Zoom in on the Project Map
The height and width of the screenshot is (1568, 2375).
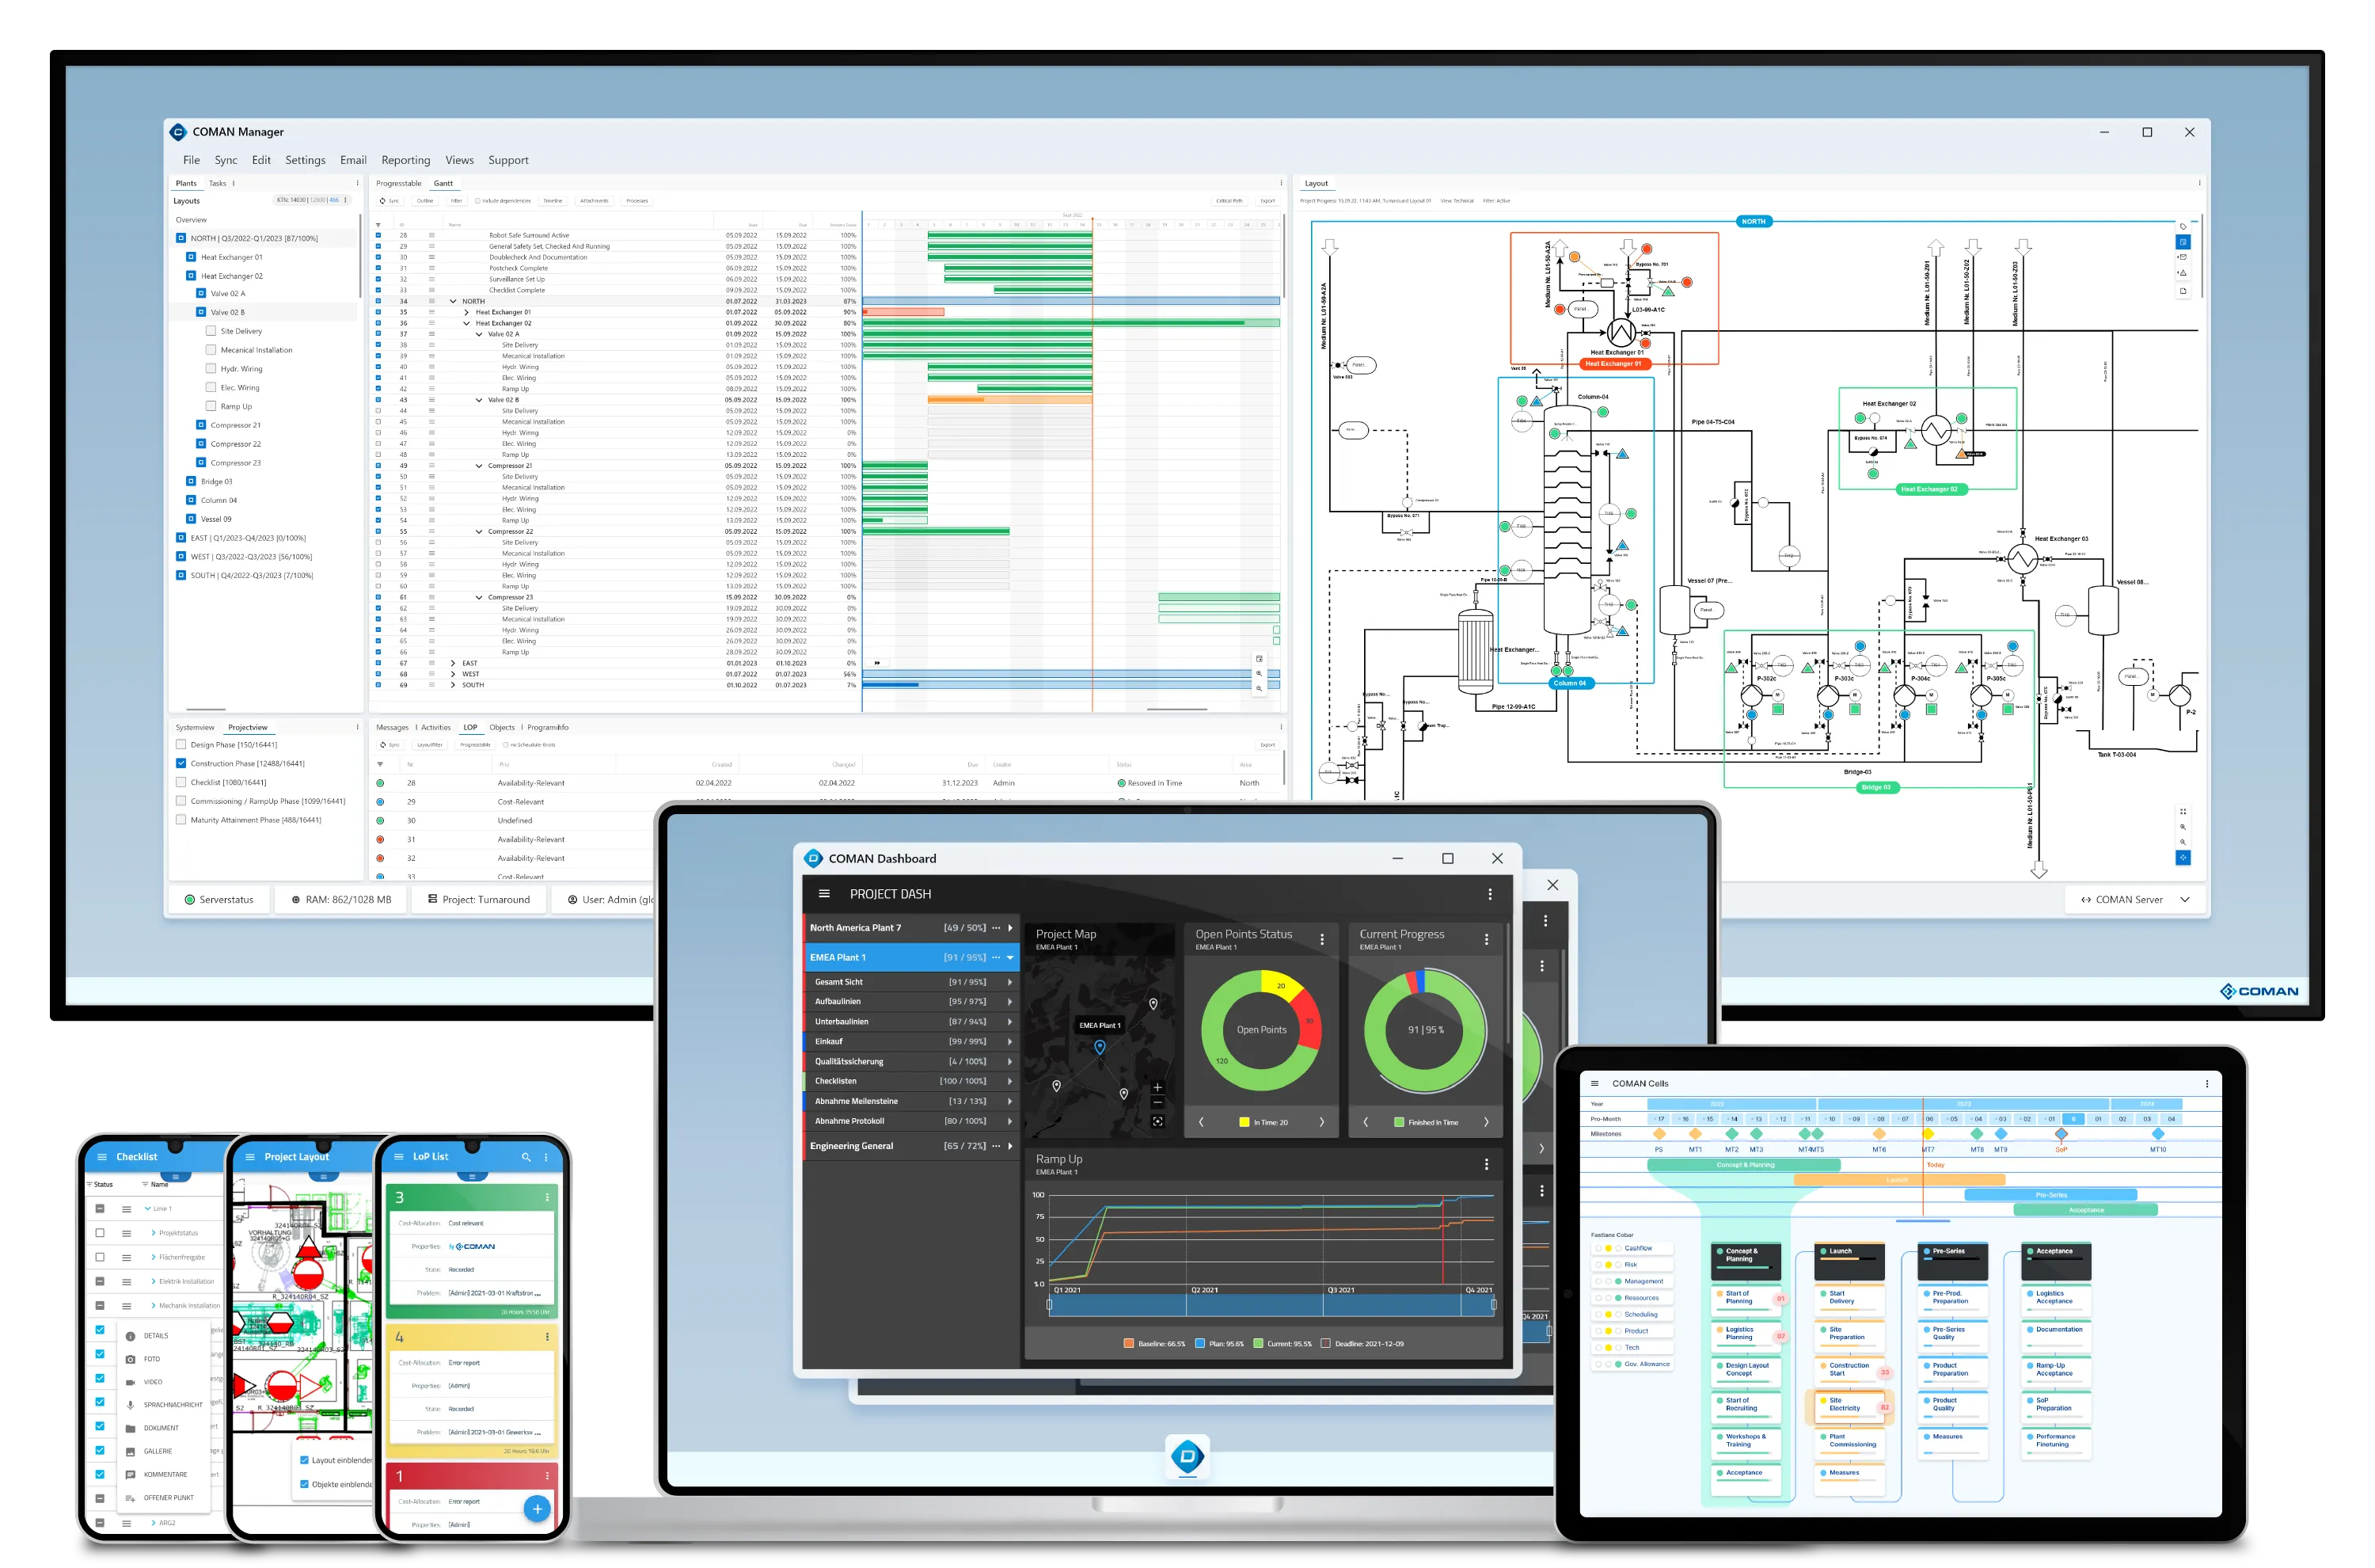(x=1157, y=1087)
